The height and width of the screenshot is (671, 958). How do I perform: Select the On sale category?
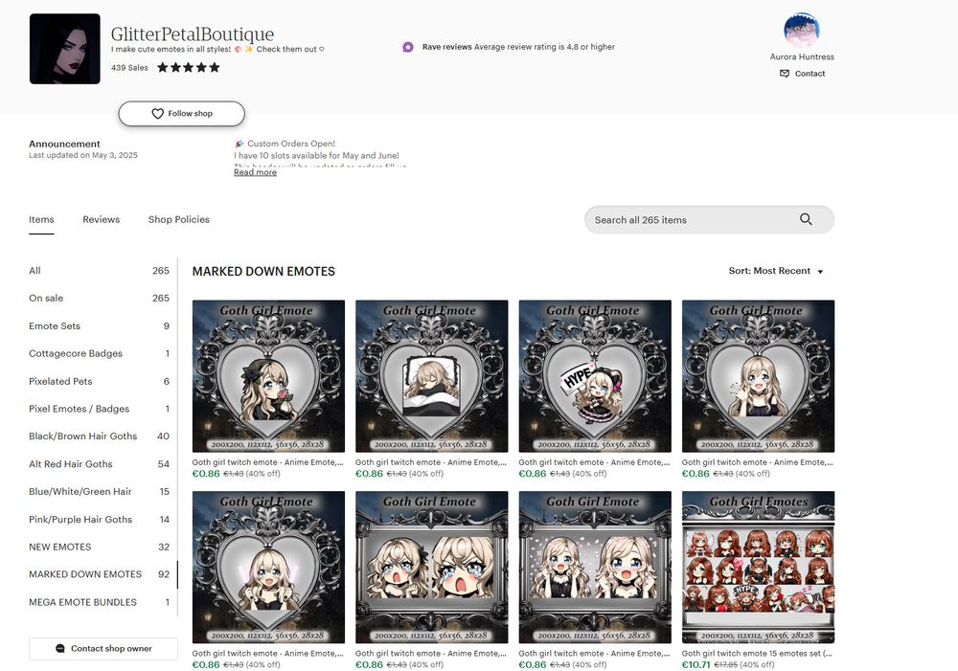coord(99,298)
